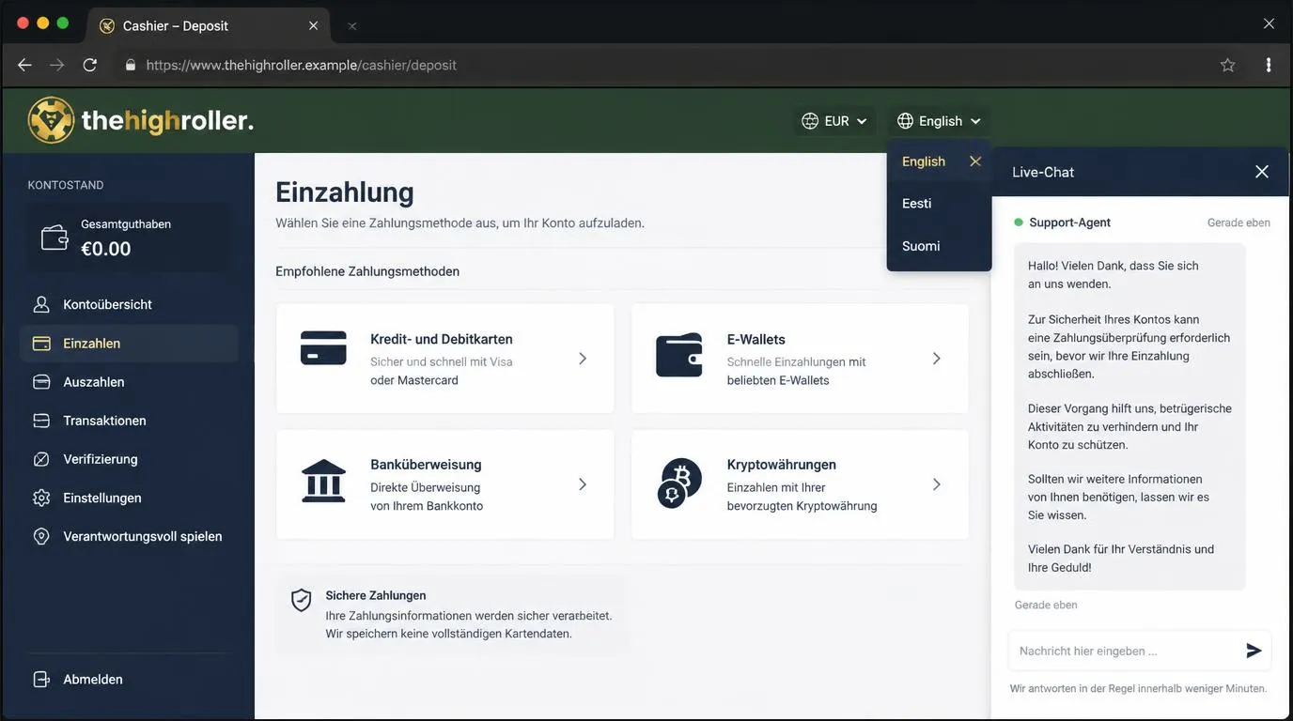Open Verantwortungsvoll spielen in the sidebar
Screen dimensions: 1293x721
coord(129,537)
